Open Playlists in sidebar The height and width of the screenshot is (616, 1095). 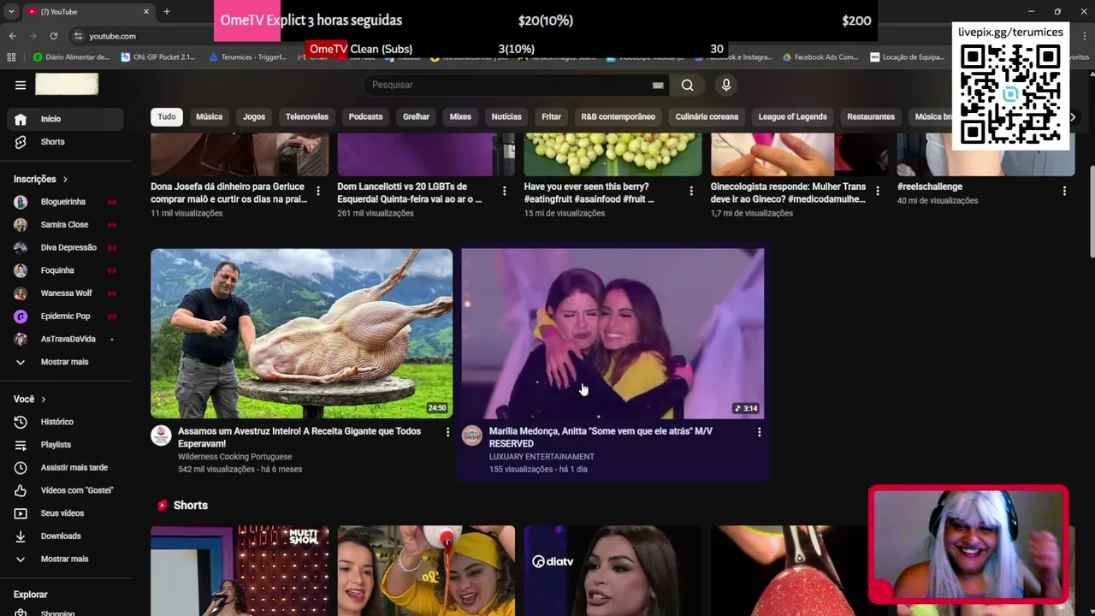click(66, 445)
